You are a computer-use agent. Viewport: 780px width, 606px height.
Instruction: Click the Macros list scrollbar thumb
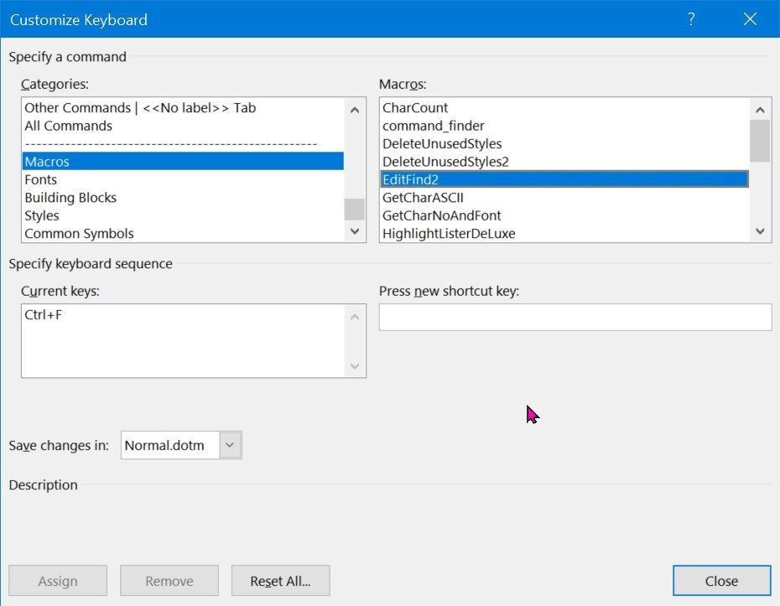(x=760, y=141)
